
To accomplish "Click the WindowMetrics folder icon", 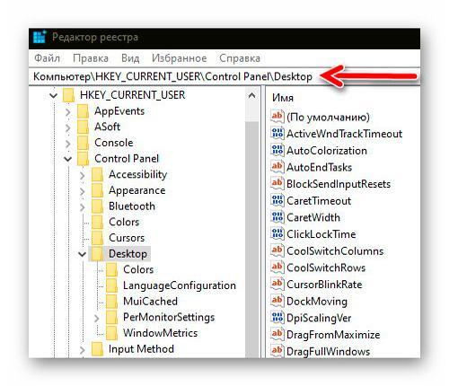I will (111, 333).
